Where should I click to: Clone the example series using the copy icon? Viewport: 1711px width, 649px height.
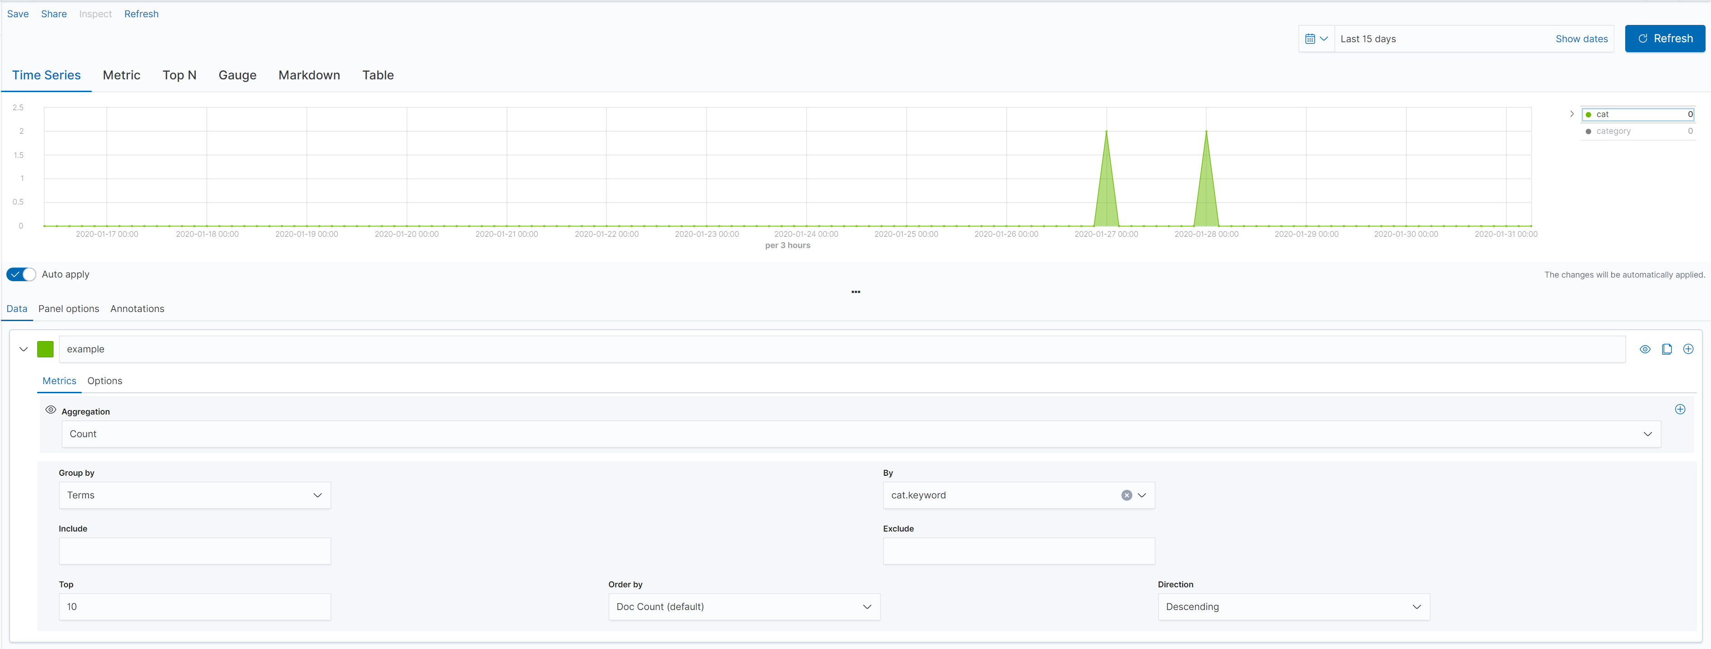1667,349
